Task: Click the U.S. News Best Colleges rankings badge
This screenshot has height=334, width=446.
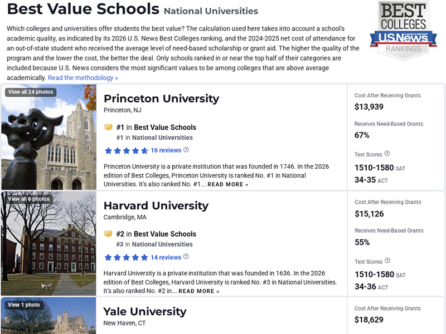Action: point(404,29)
